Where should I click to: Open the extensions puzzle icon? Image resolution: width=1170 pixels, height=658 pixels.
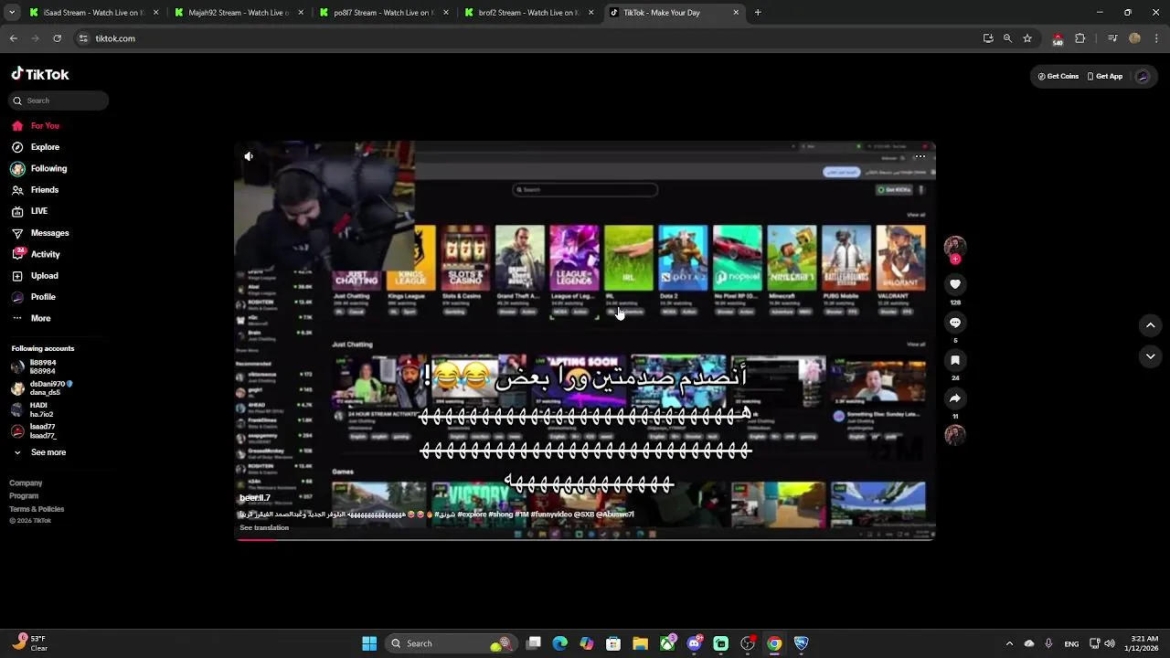1080,38
